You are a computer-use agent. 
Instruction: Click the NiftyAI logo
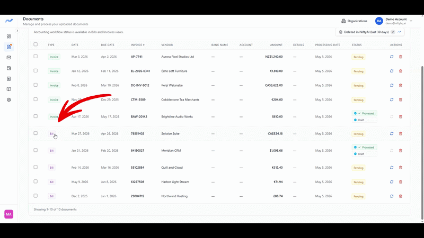8,21
